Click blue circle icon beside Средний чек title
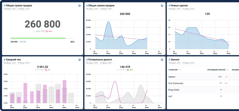This screenshot has width=239, height=111. [5, 60]
